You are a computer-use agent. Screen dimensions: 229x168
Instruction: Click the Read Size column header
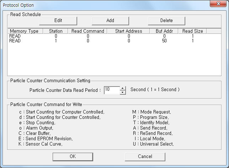pos(192,31)
